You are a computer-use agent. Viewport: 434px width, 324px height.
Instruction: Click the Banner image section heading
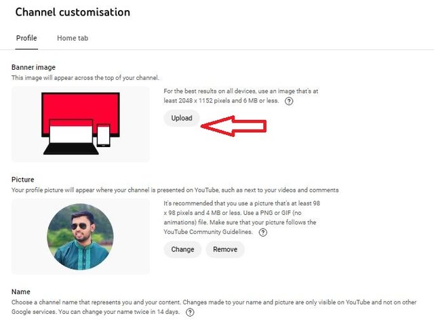pos(33,67)
